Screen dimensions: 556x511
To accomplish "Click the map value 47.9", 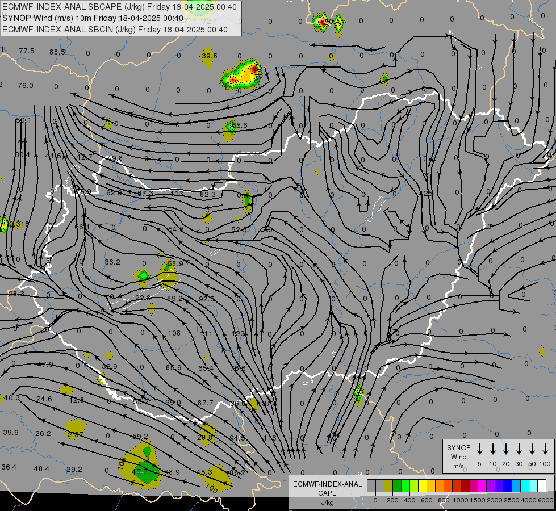I will point(45,364).
